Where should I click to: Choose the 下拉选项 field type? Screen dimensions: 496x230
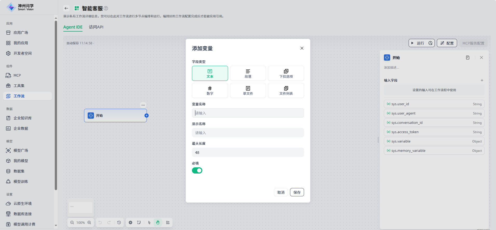(x=286, y=73)
